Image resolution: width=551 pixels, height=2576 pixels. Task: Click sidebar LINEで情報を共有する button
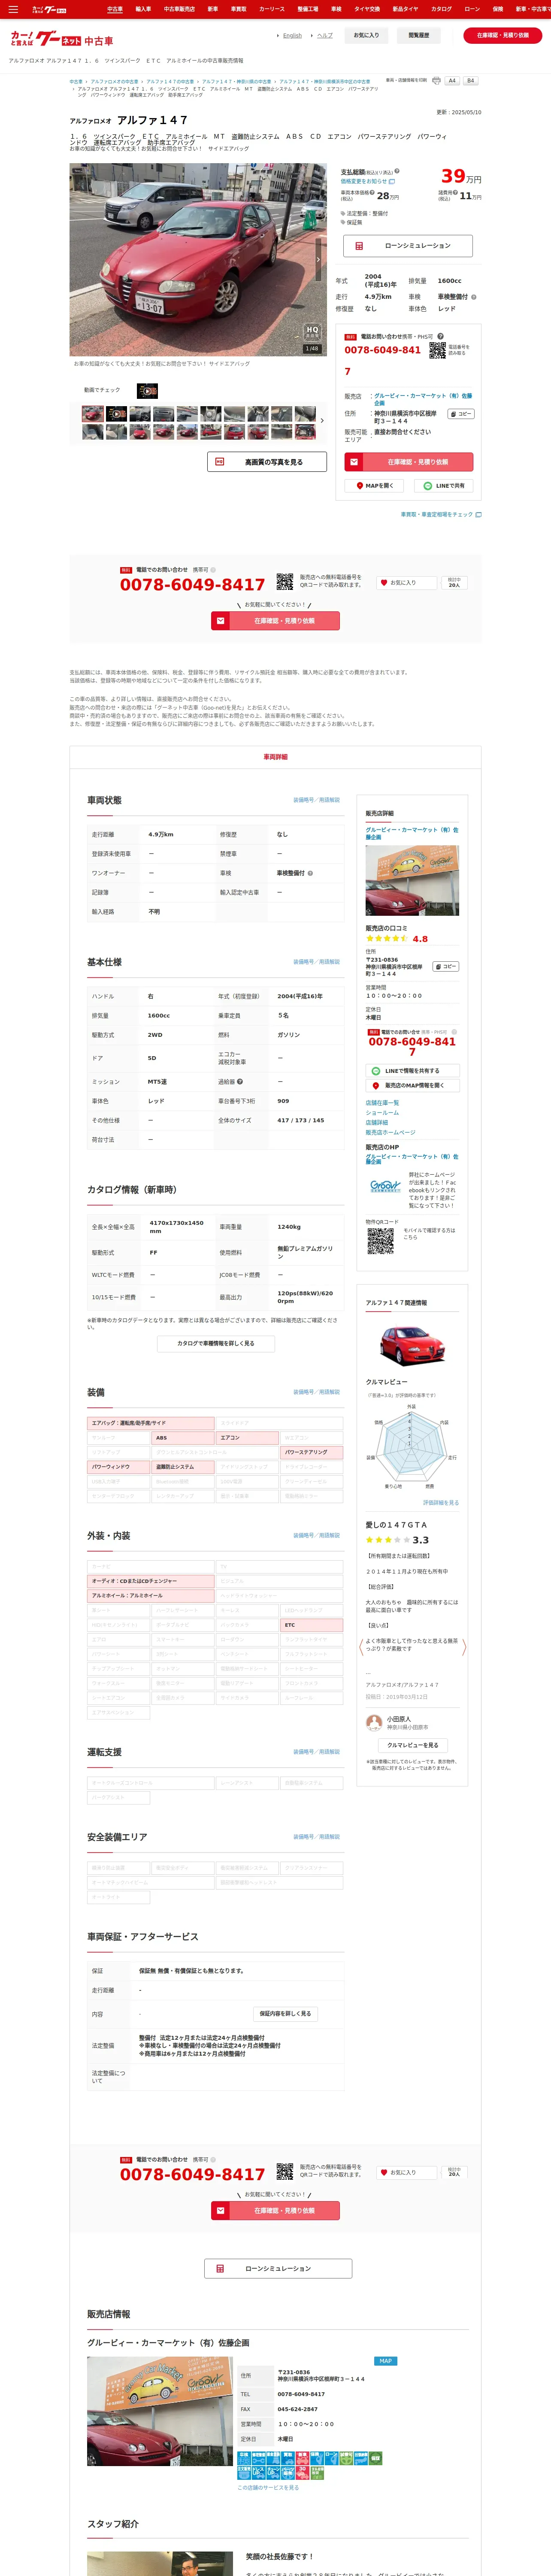point(412,1071)
